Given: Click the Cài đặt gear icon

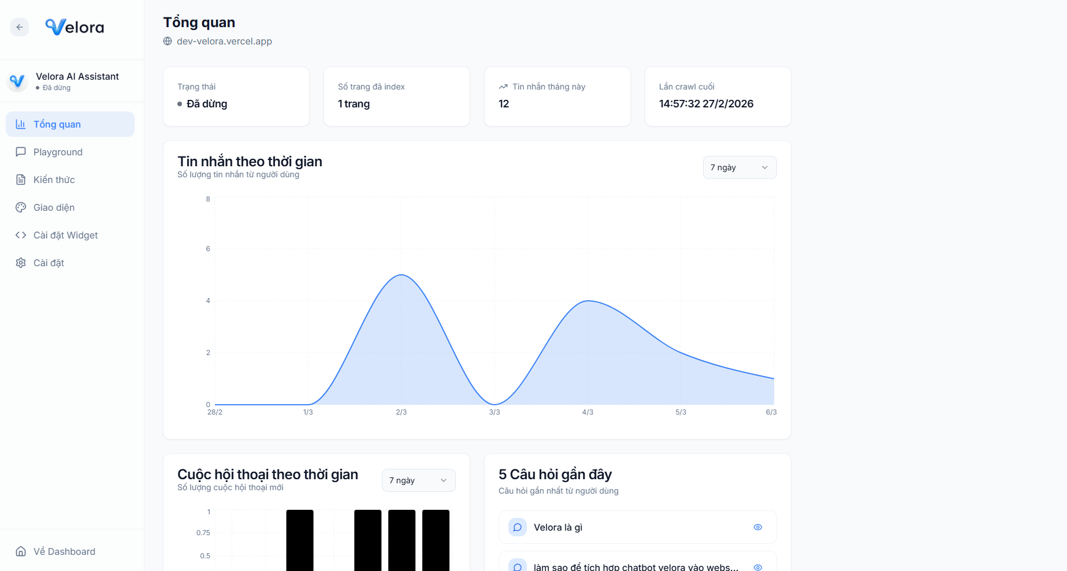Looking at the screenshot, I should [x=21, y=263].
